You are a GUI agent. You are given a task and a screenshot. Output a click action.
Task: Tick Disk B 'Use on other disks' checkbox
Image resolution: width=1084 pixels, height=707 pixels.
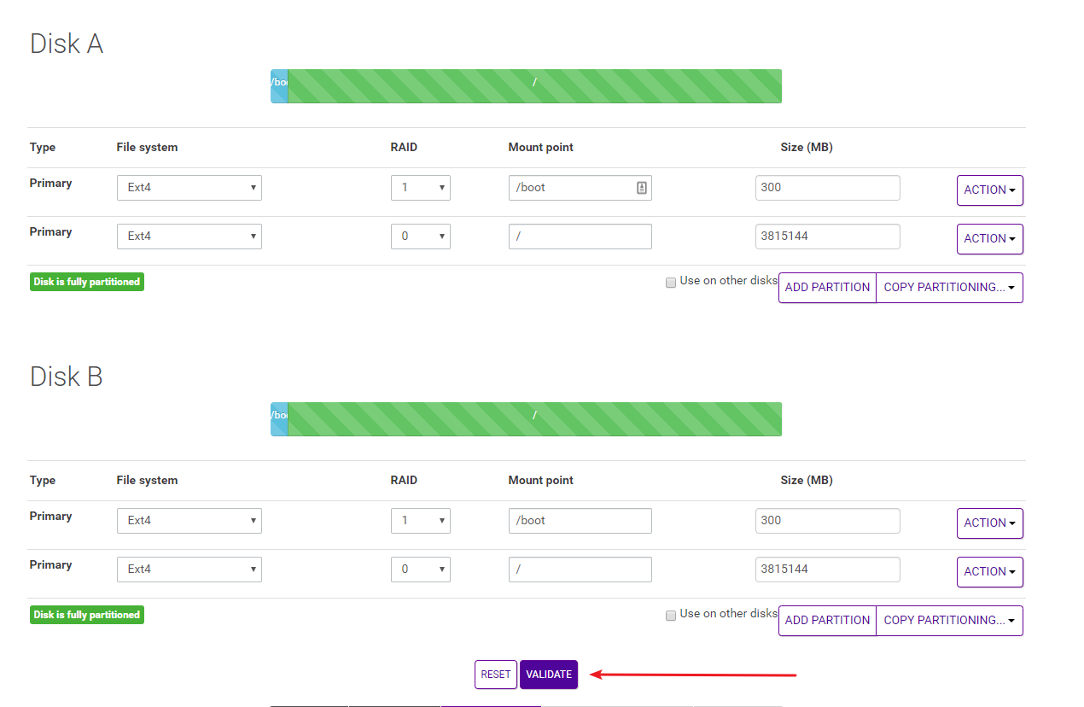(x=671, y=616)
